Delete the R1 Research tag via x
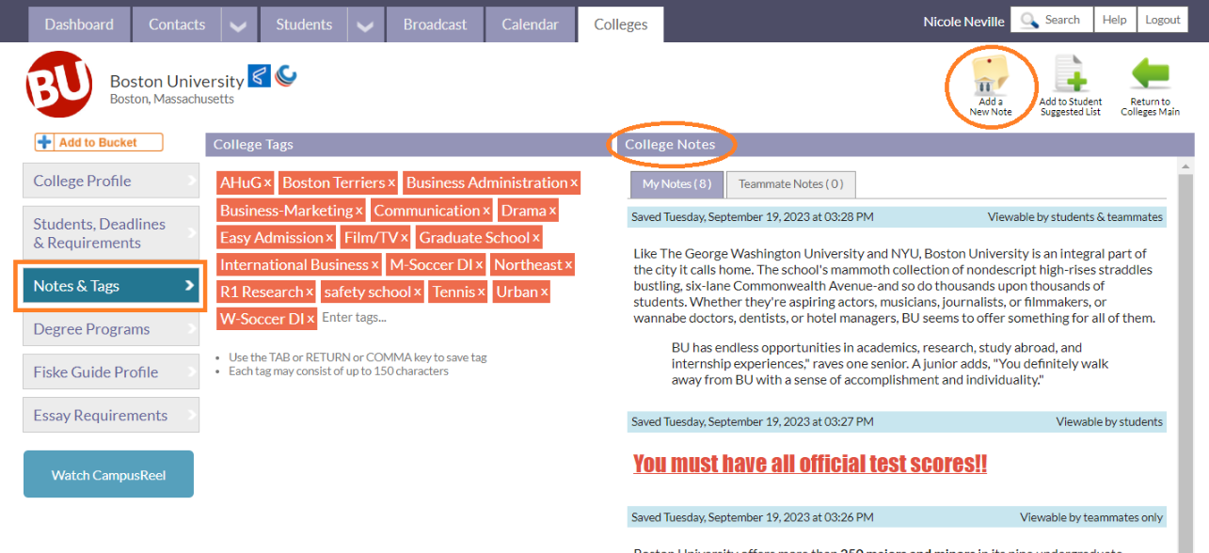Image resolution: width=1209 pixels, height=553 pixels. pos(310,292)
